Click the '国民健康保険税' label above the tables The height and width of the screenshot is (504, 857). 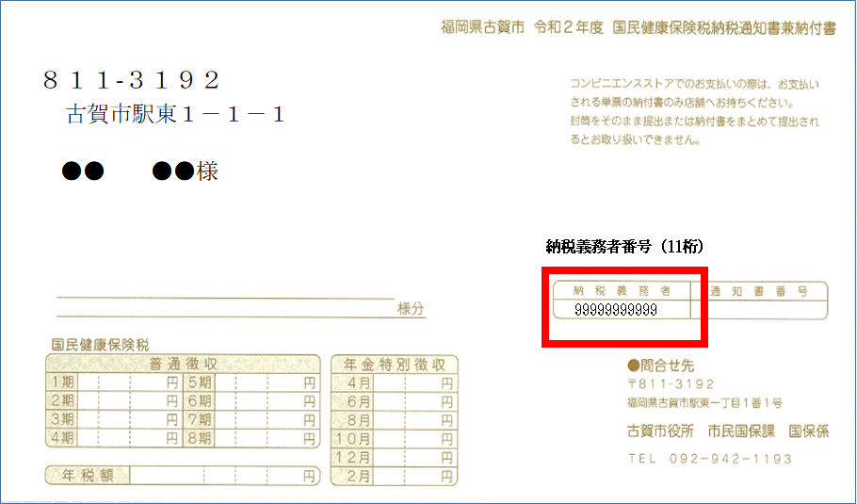[100, 345]
